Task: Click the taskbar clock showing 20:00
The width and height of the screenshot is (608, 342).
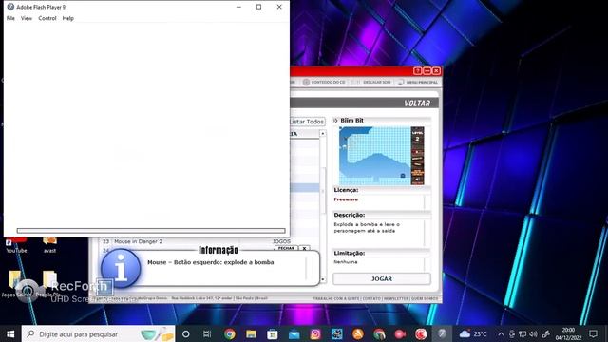Action: (568, 333)
